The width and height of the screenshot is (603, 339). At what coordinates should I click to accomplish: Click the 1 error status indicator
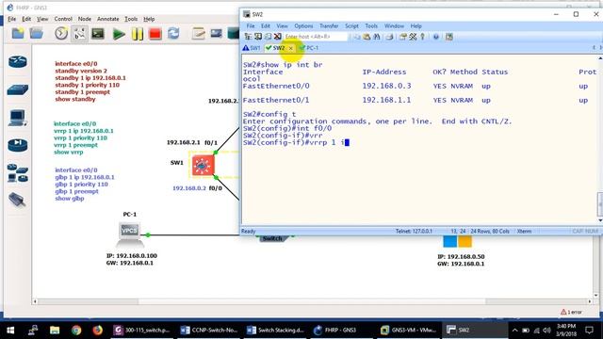571,312
